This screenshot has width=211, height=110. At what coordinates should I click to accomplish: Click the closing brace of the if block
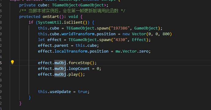30,98
